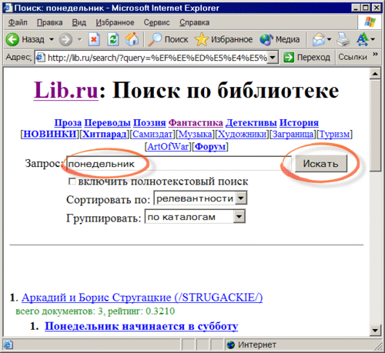Image resolution: width=385 pixels, height=353 pixels.
Task: Click text 'всего документов: 3, рейтинг: 0.3210'
Action: coord(95,311)
